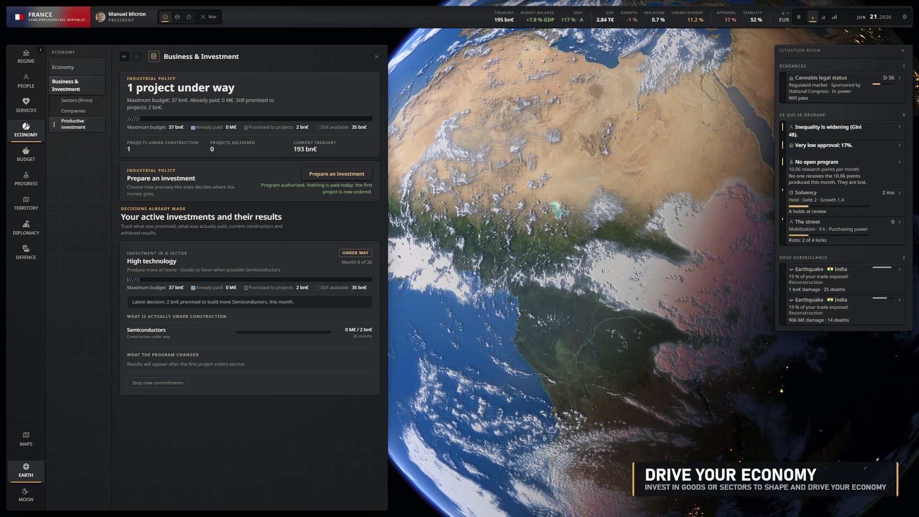Viewport: 919px width, 517px height.
Task: Open the Maps view icon
Action: point(26,439)
